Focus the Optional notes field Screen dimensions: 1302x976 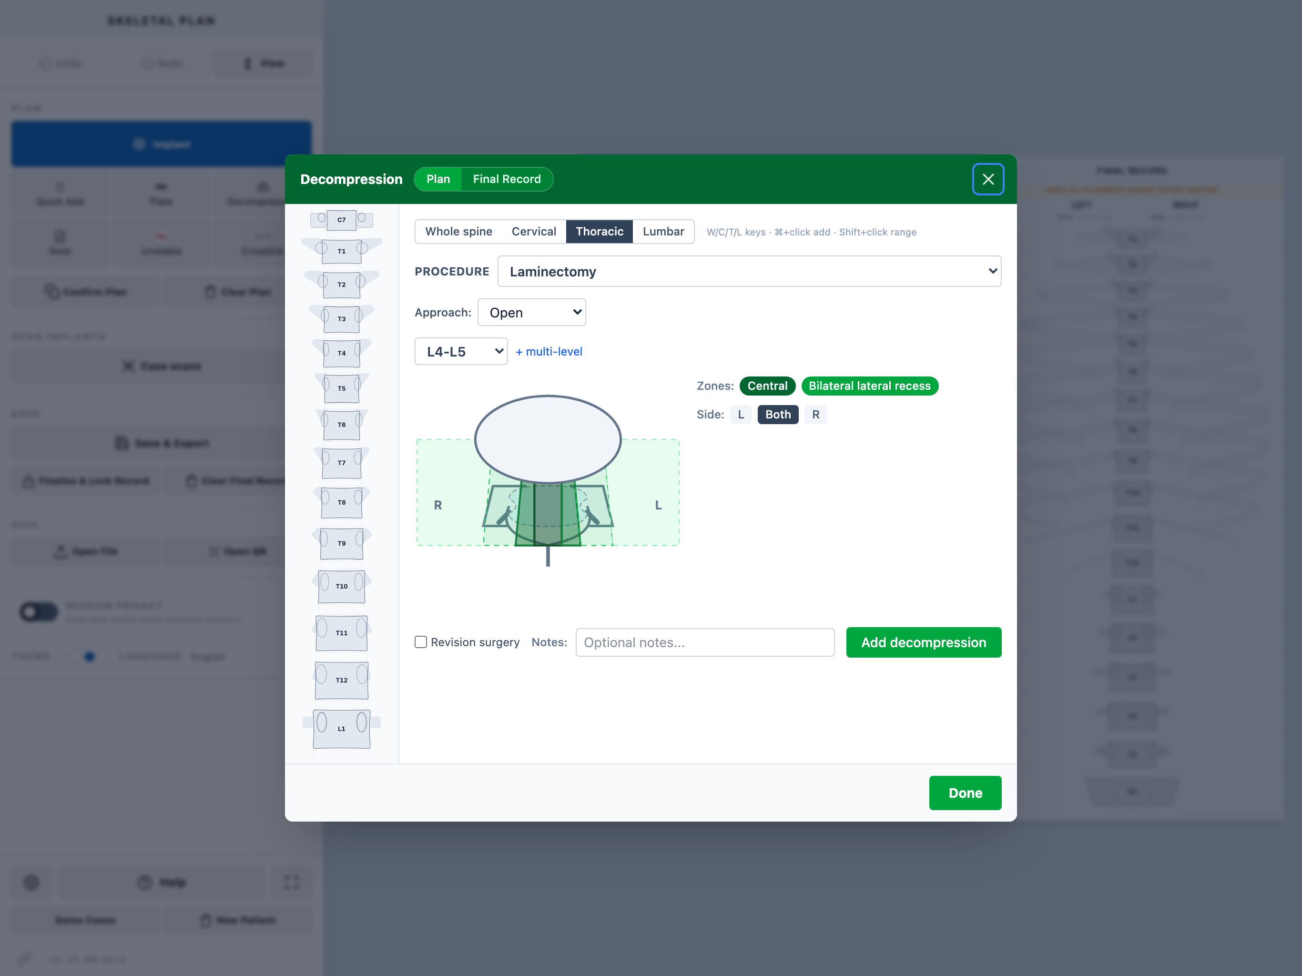click(x=704, y=642)
